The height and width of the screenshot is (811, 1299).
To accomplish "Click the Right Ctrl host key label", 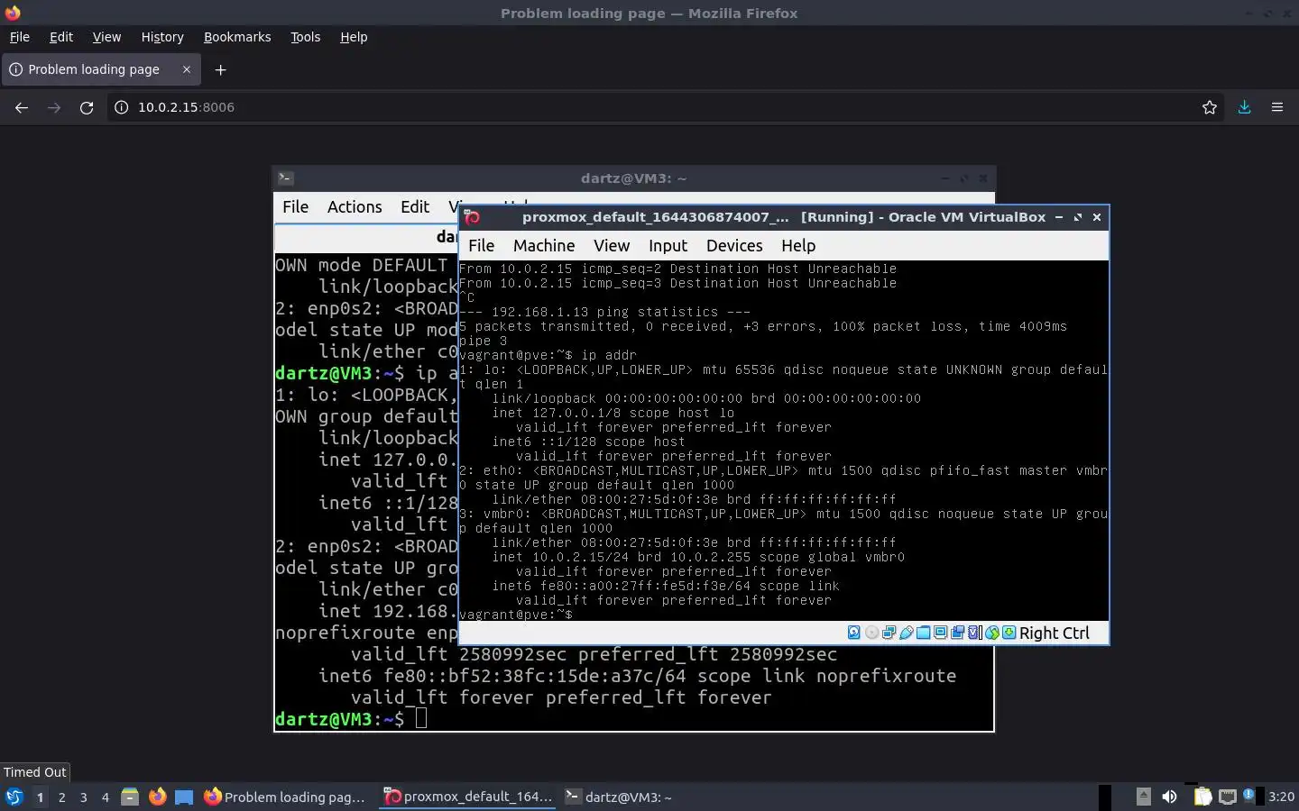I will [x=1055, y=633].
